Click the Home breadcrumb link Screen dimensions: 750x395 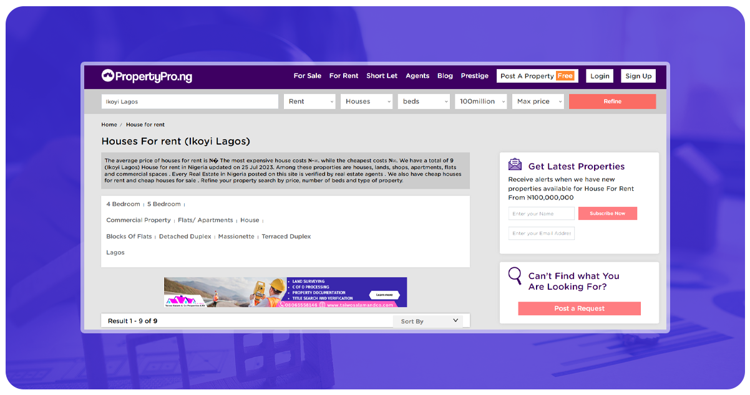coord(109,125)
